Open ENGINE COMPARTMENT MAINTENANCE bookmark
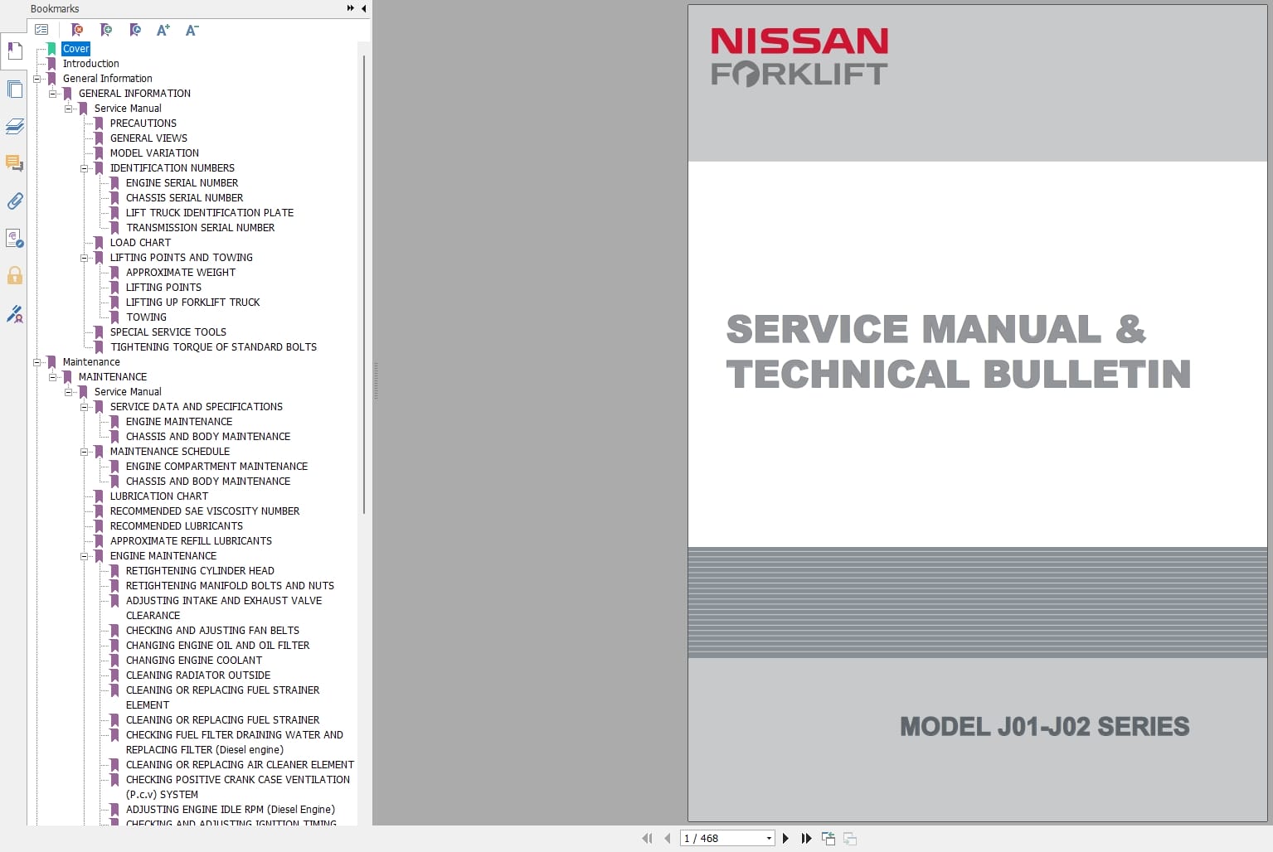The width and height of the screenshot is (1273, 852). coord(216,467)
